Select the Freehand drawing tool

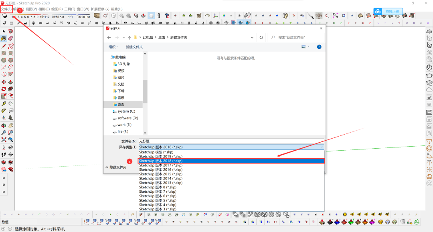click(10, 46)
